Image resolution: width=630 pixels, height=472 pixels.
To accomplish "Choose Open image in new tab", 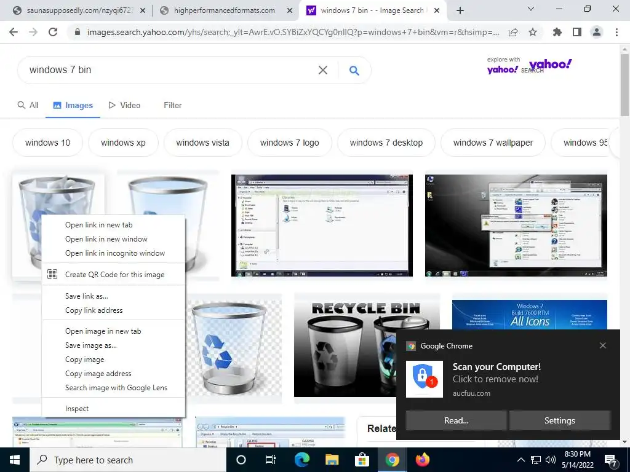I will (x=113, y=331).
